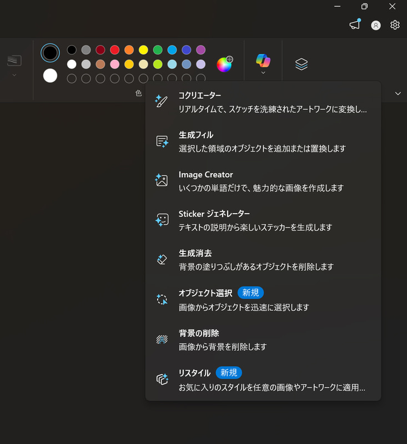Pick the light gray palette swatch
Image resolution: width=407 pixels, height=444 pixels.
pos(86,64)
